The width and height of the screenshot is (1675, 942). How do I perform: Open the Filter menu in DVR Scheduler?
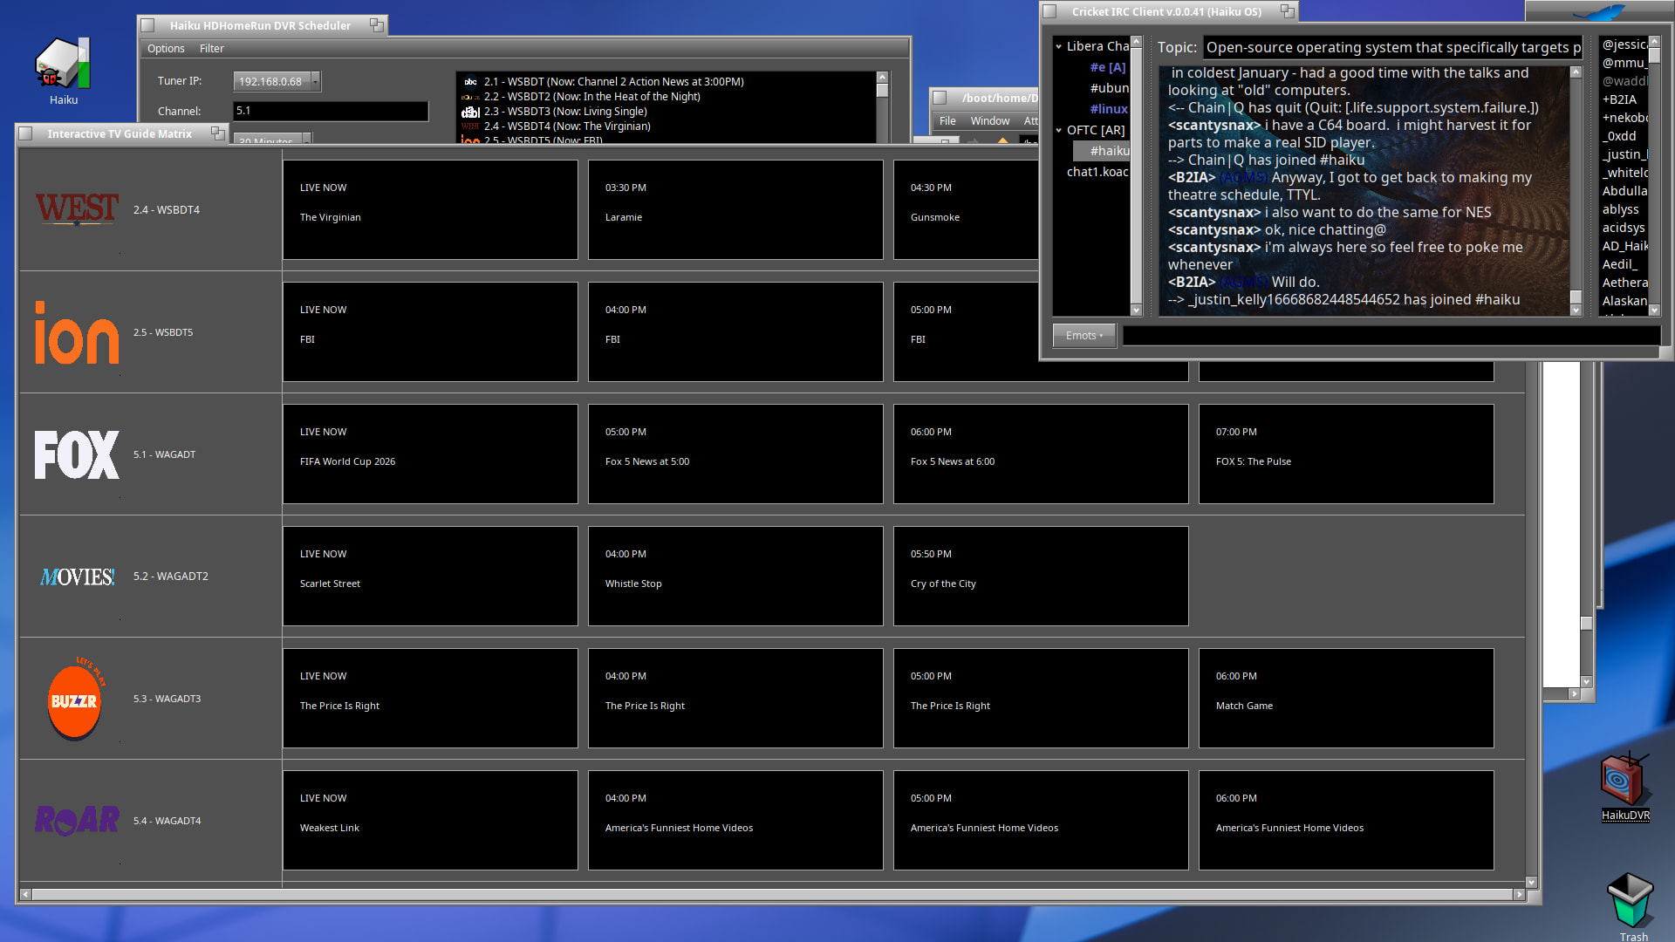[x=211, y=49]
